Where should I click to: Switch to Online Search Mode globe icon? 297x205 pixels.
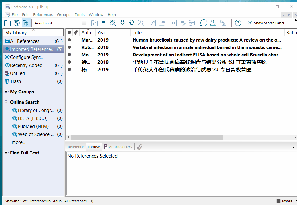[17, 23]
